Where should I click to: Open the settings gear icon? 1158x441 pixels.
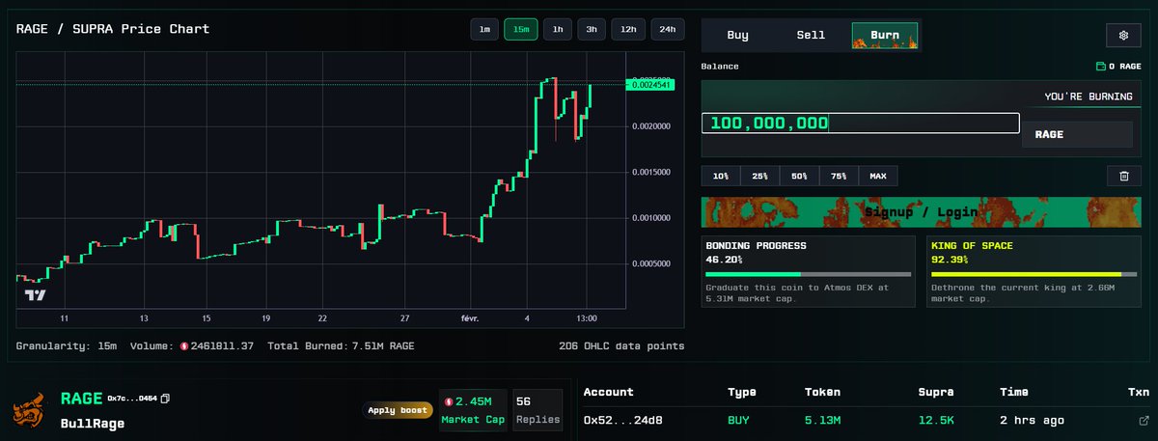coord(1123,36)
